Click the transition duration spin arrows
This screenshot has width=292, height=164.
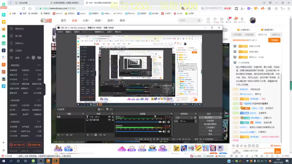click(196, 121)
